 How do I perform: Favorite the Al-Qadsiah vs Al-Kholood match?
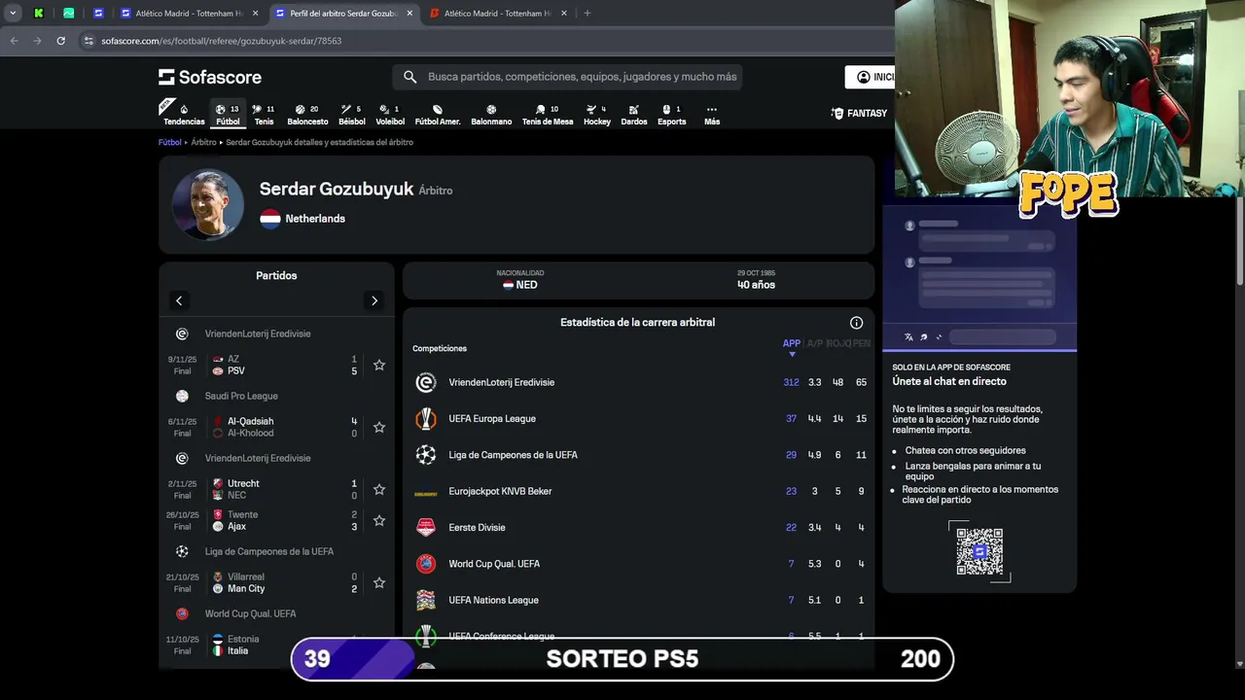[x=379, y=428]
